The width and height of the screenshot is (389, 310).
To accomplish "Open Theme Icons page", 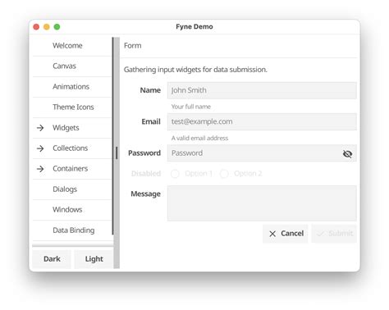I will [72, 107].
